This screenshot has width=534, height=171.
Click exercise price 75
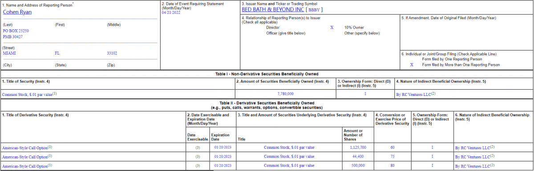click(x=392, y=157)
